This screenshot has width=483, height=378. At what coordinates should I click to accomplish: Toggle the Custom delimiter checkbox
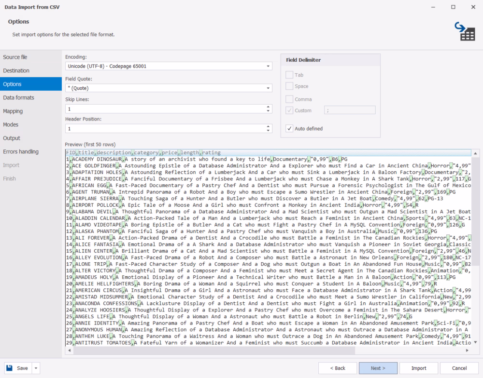tap(289, 110)
